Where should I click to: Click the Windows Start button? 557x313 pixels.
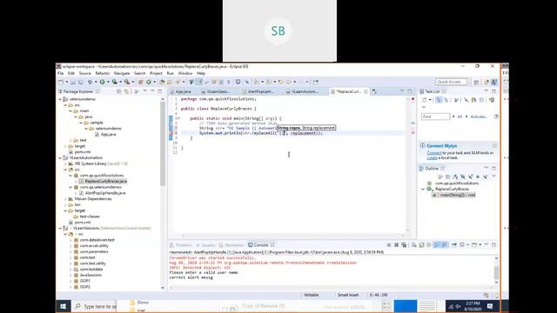64,306
